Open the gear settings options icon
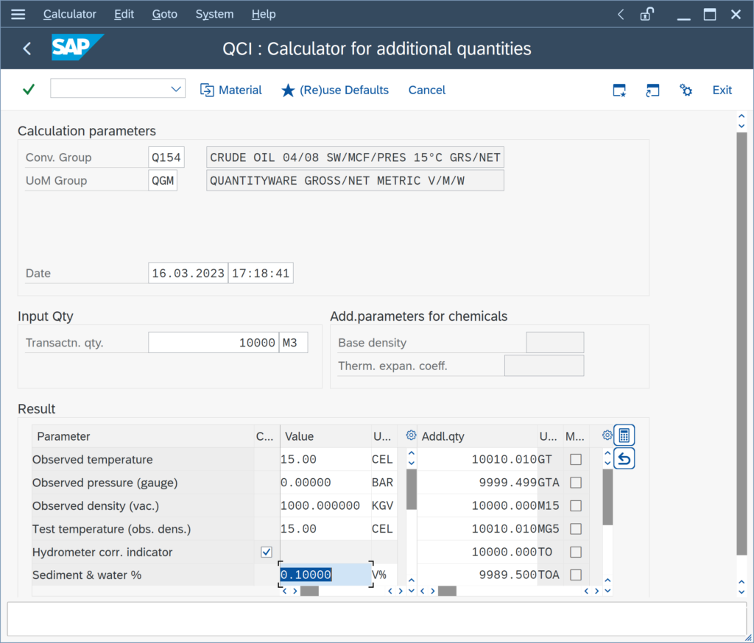 click(x=686, y=90)
